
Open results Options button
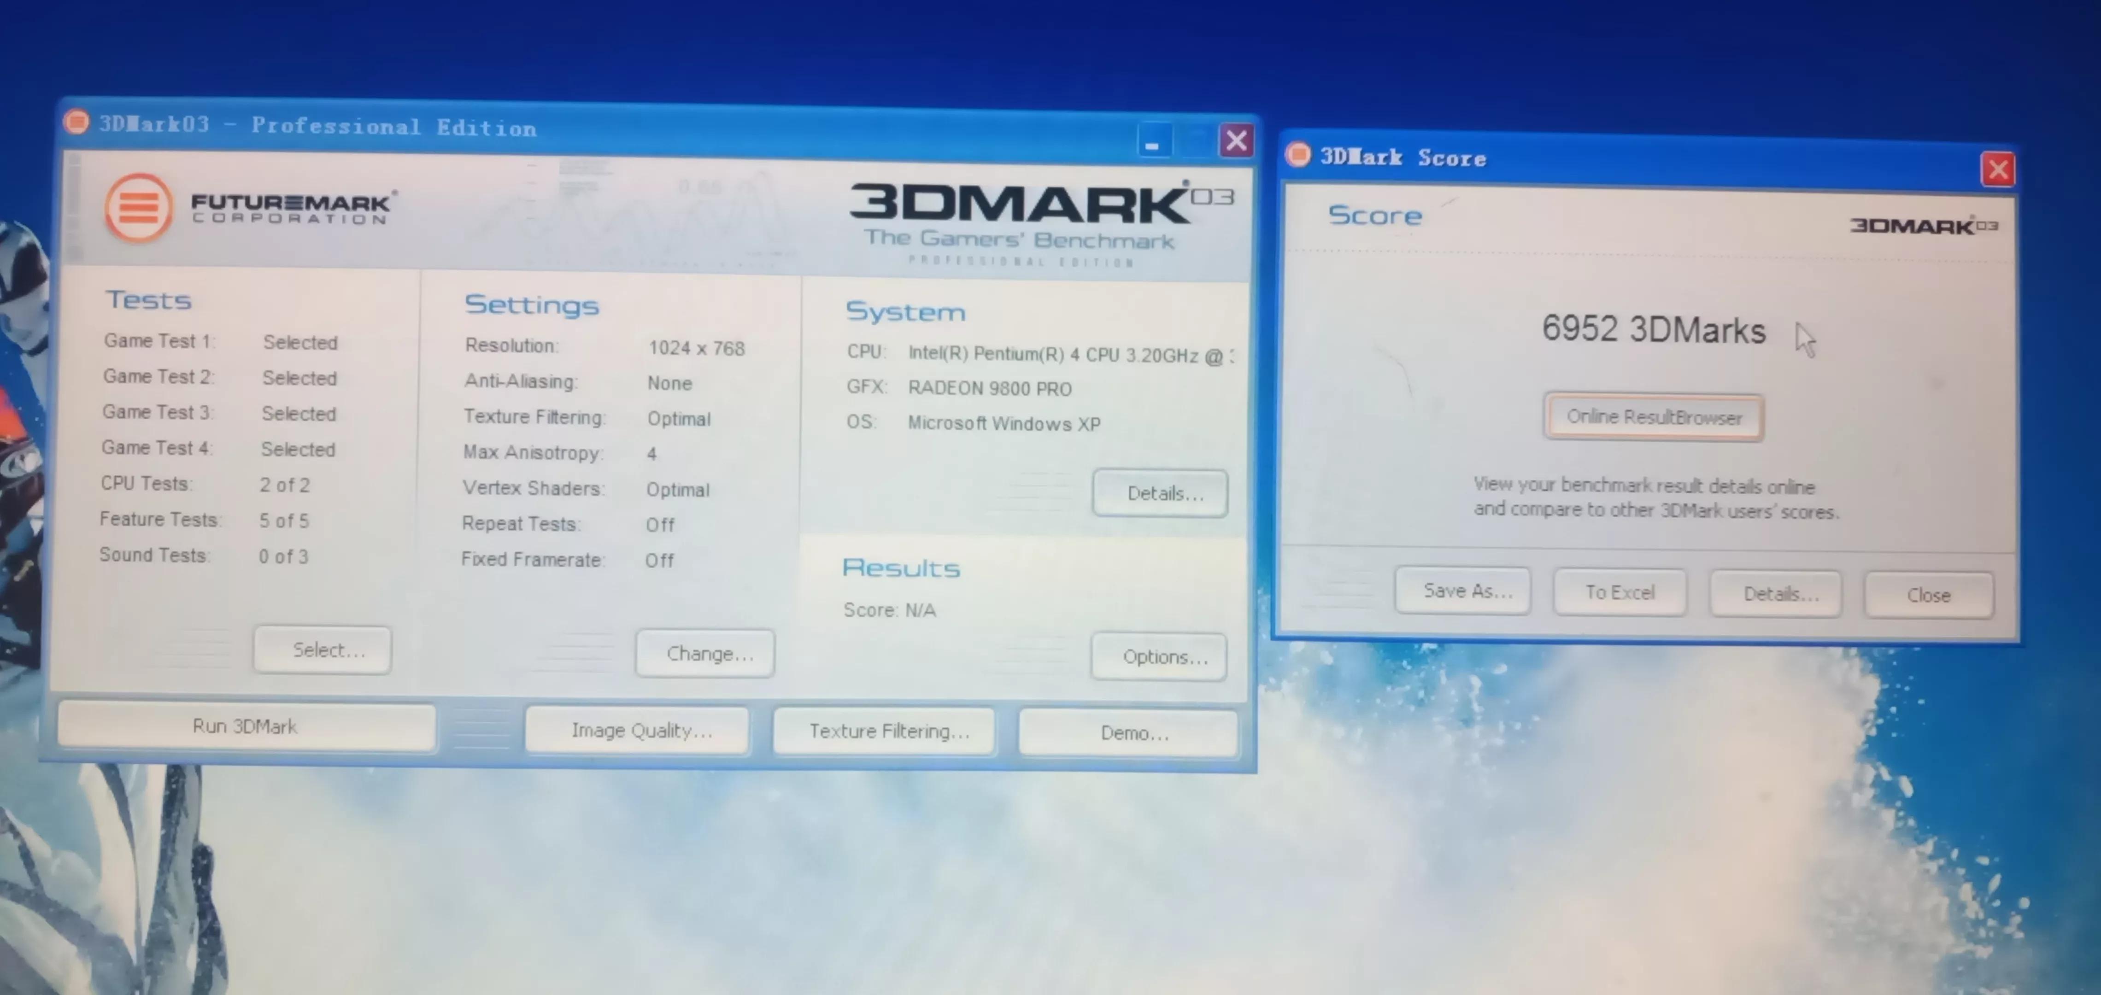pos(1158,656)
